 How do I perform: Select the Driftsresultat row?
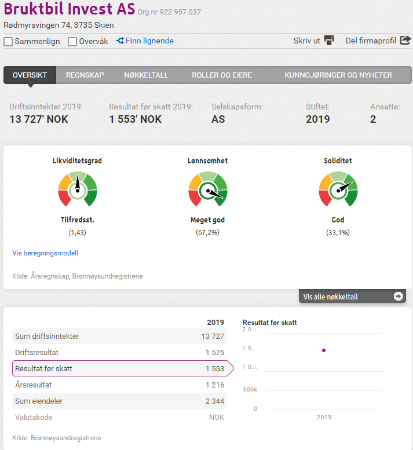(x=119, y=353)
